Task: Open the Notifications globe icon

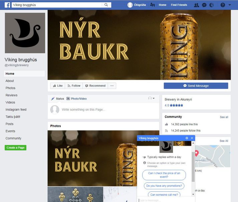Action: 211,5
